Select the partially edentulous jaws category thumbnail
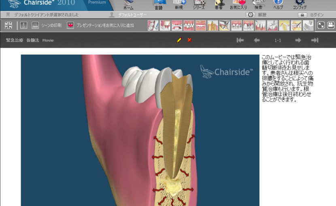 pyautogui.click(x=177, y=25)
